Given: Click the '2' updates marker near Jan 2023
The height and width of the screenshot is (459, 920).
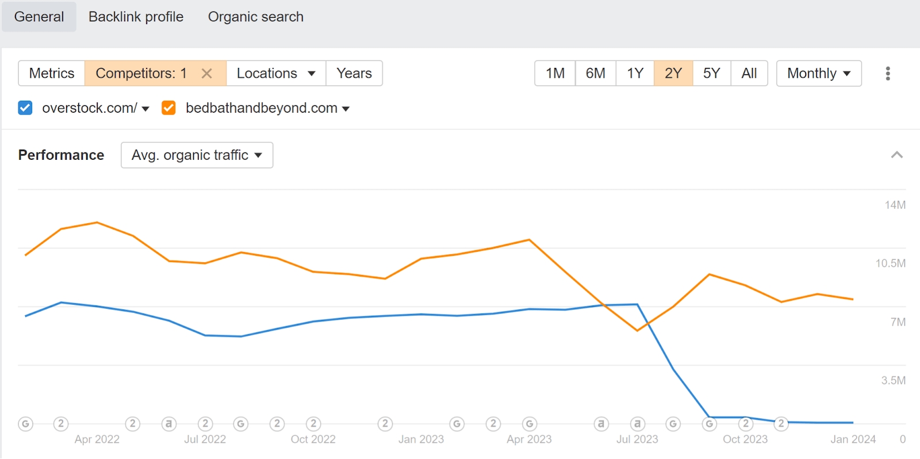Looking at the screenshot, I should 385,424.
